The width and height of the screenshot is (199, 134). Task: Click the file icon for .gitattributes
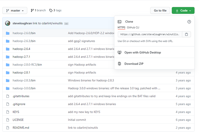pyautogui.click(x=8, y=96)
